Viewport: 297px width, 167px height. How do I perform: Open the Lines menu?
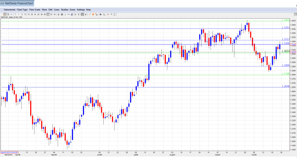57,10
